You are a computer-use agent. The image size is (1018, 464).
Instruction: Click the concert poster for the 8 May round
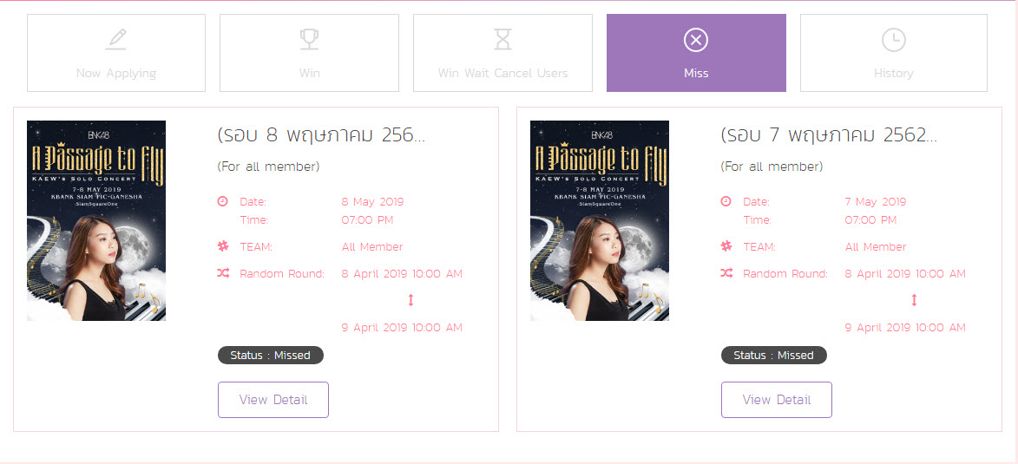(x=96, y=220)
